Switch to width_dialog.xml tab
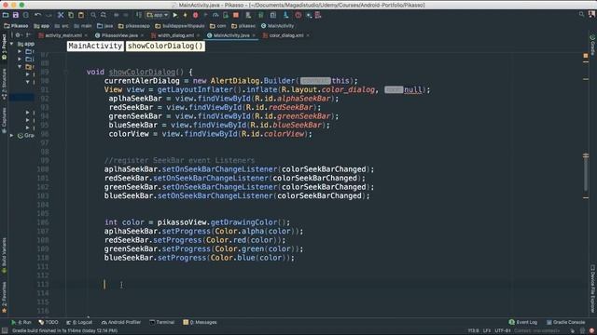Image resolution: width=597 pixels, height=335 pixels. pyautogui.click(x=175, y=35)
